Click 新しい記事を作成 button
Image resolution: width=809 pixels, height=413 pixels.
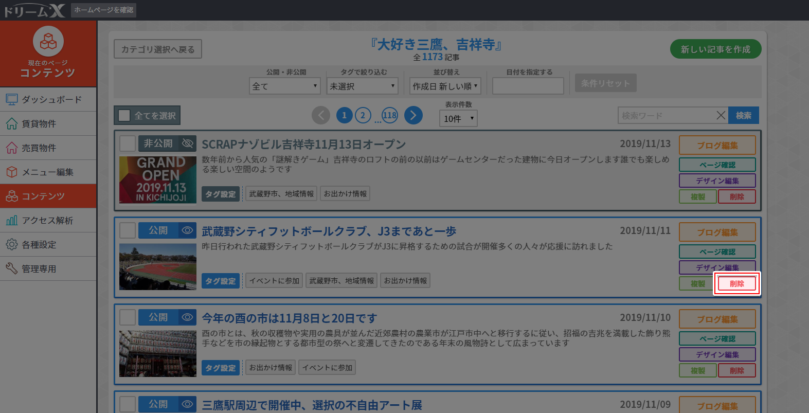click(715, 49)
